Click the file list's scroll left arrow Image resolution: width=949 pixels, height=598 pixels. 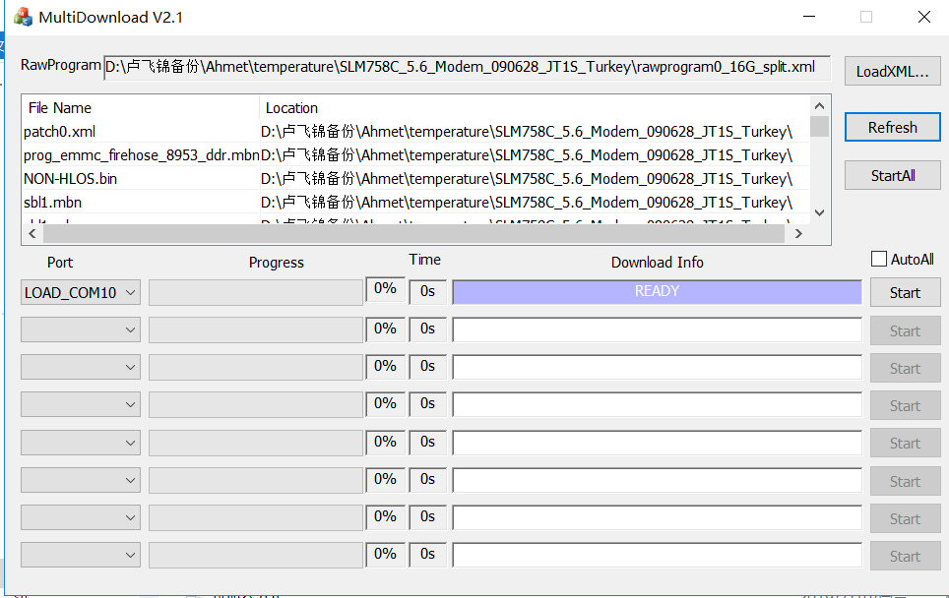point(32,233)
